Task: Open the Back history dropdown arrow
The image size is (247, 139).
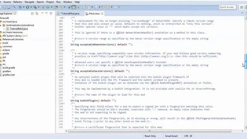Action: click(112, 7)
